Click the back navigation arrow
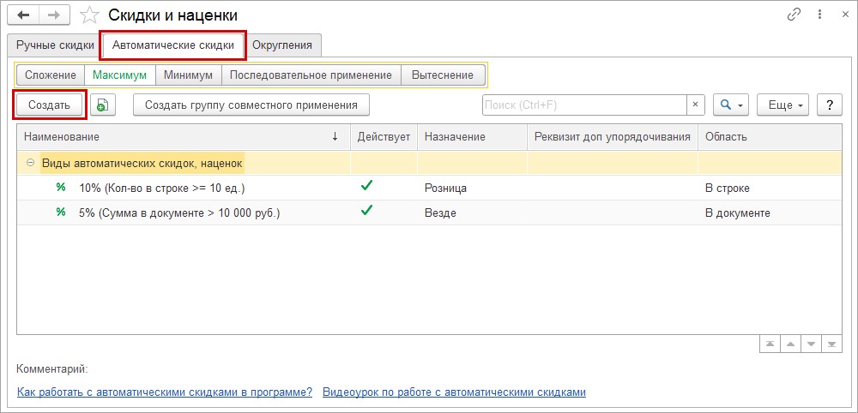The width and height of the screenshot is (858, 413). [24, 15]
